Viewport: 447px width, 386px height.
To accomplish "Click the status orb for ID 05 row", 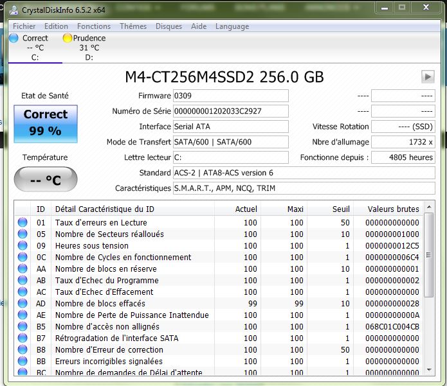I will pyautogui.click(x=23, y=234).
